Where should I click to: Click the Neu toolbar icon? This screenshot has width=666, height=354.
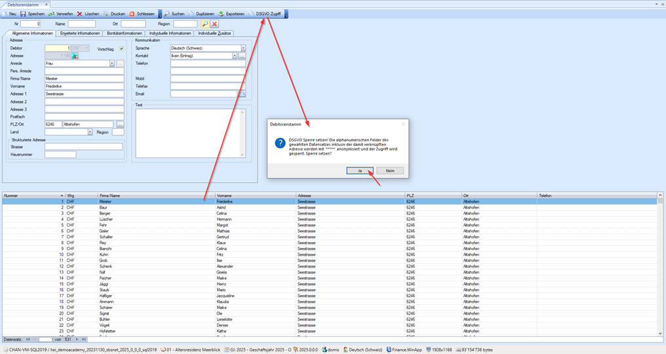pos(5,14)
